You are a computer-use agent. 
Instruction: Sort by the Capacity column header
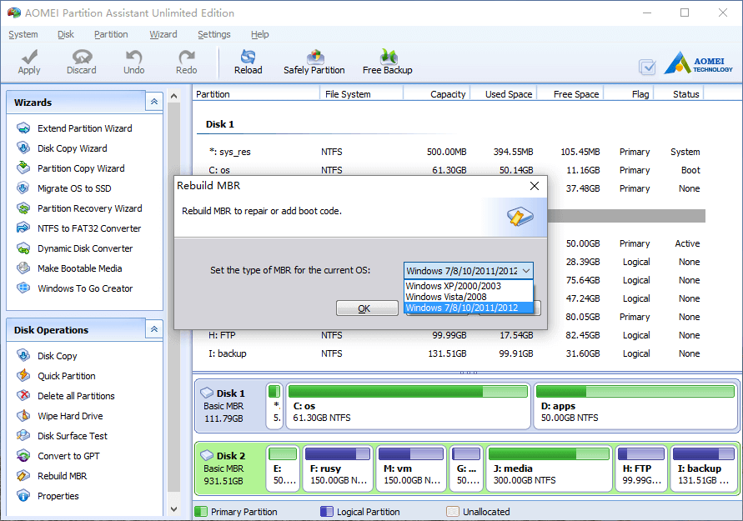click(x=437, y=94)
